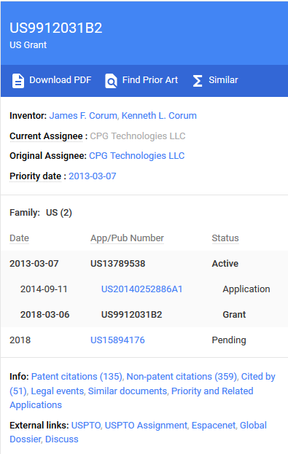This screenshot has height=454, width=288.
Task: Jump to Similar documents section
Action: pos(128,391)
